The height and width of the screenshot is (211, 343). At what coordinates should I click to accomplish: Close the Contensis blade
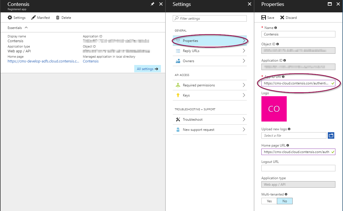161,4
